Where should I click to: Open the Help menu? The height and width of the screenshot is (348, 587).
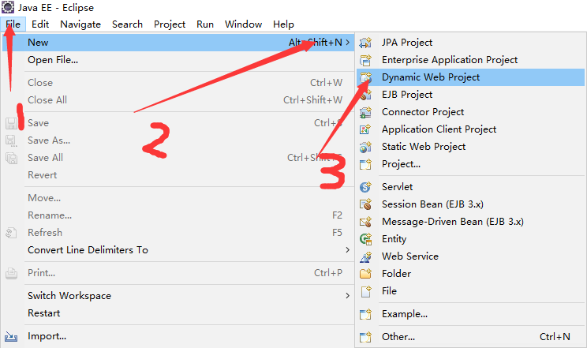[x=283, y=24]
